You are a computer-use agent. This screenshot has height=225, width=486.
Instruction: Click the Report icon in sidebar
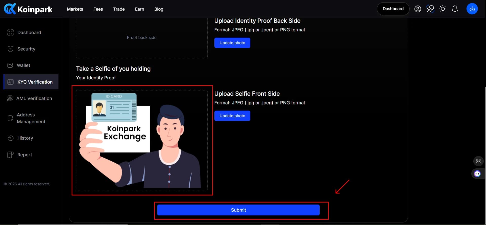(10, 155)
